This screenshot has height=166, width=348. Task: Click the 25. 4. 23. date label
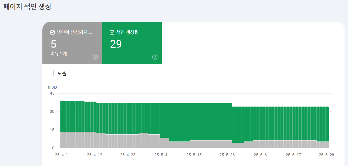click(x=128, y=155)
